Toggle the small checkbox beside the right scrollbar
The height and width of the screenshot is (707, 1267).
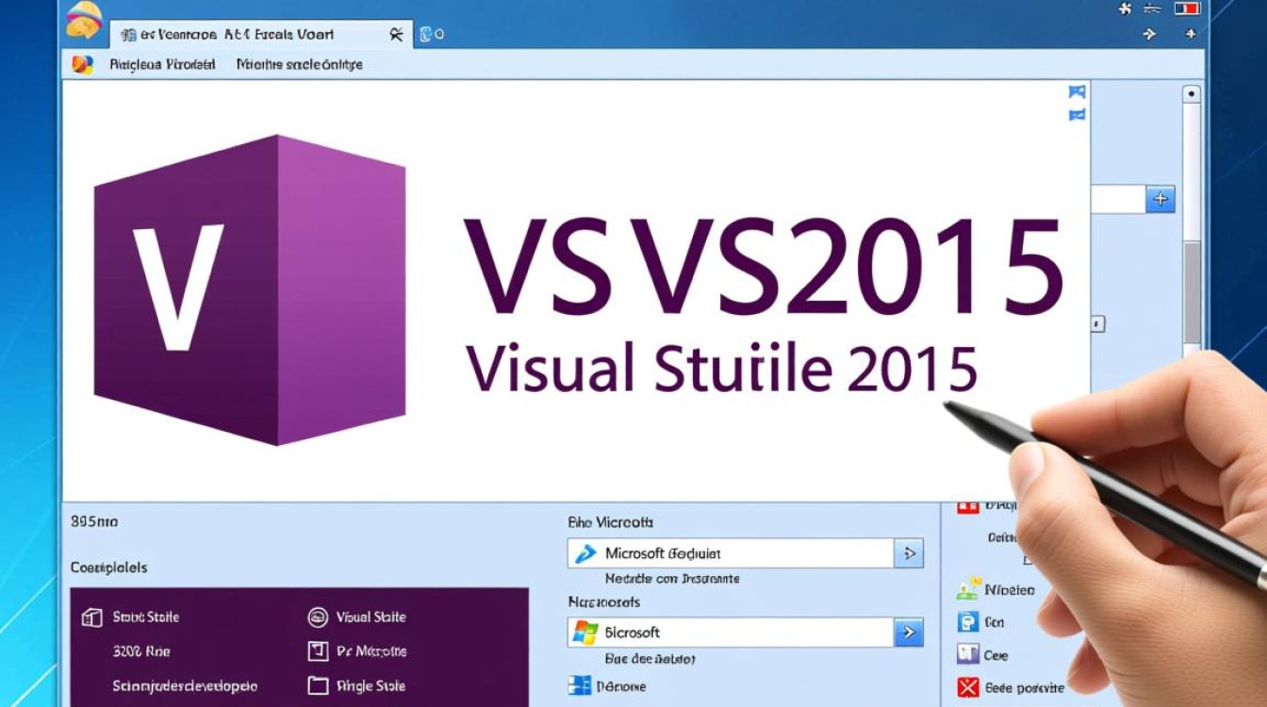click(1098, 323)
